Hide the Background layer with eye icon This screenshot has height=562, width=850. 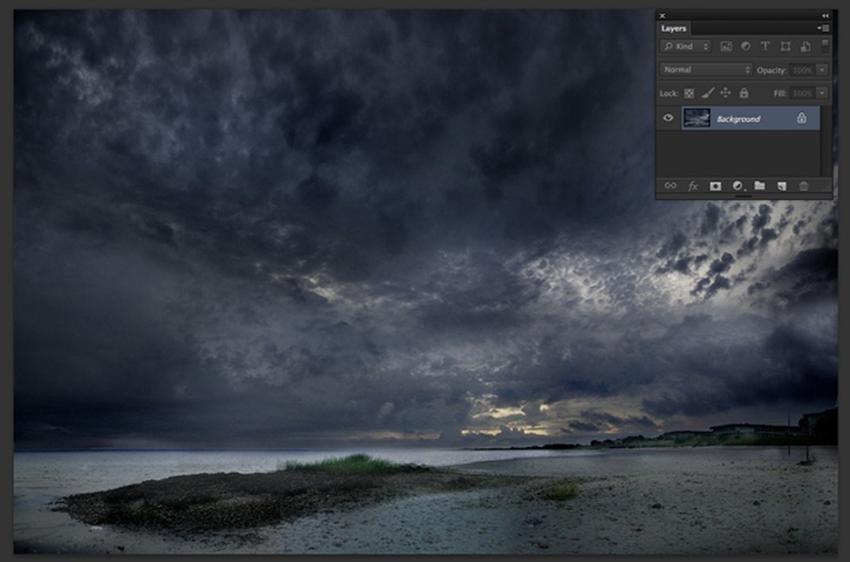click(668, 118)
